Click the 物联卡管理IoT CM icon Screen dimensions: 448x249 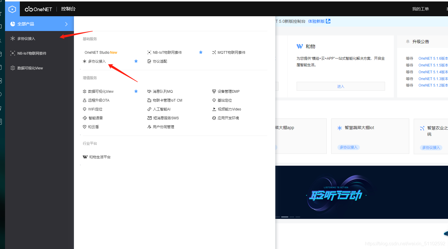click(149, 100)
